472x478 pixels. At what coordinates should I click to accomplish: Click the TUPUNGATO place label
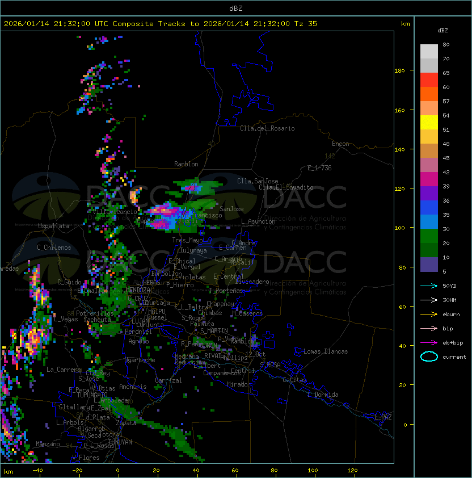point(92,395)
